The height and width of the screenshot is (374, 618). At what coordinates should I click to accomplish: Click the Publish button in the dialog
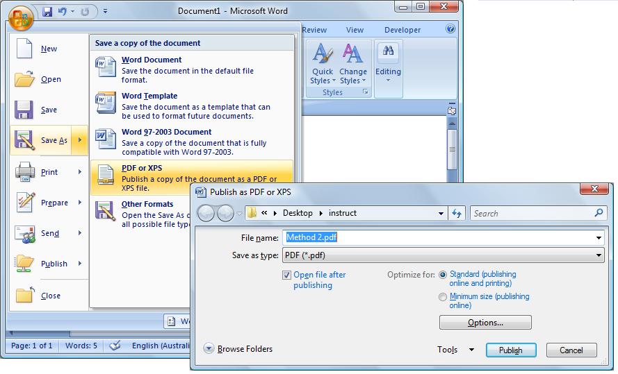point(511,350)
